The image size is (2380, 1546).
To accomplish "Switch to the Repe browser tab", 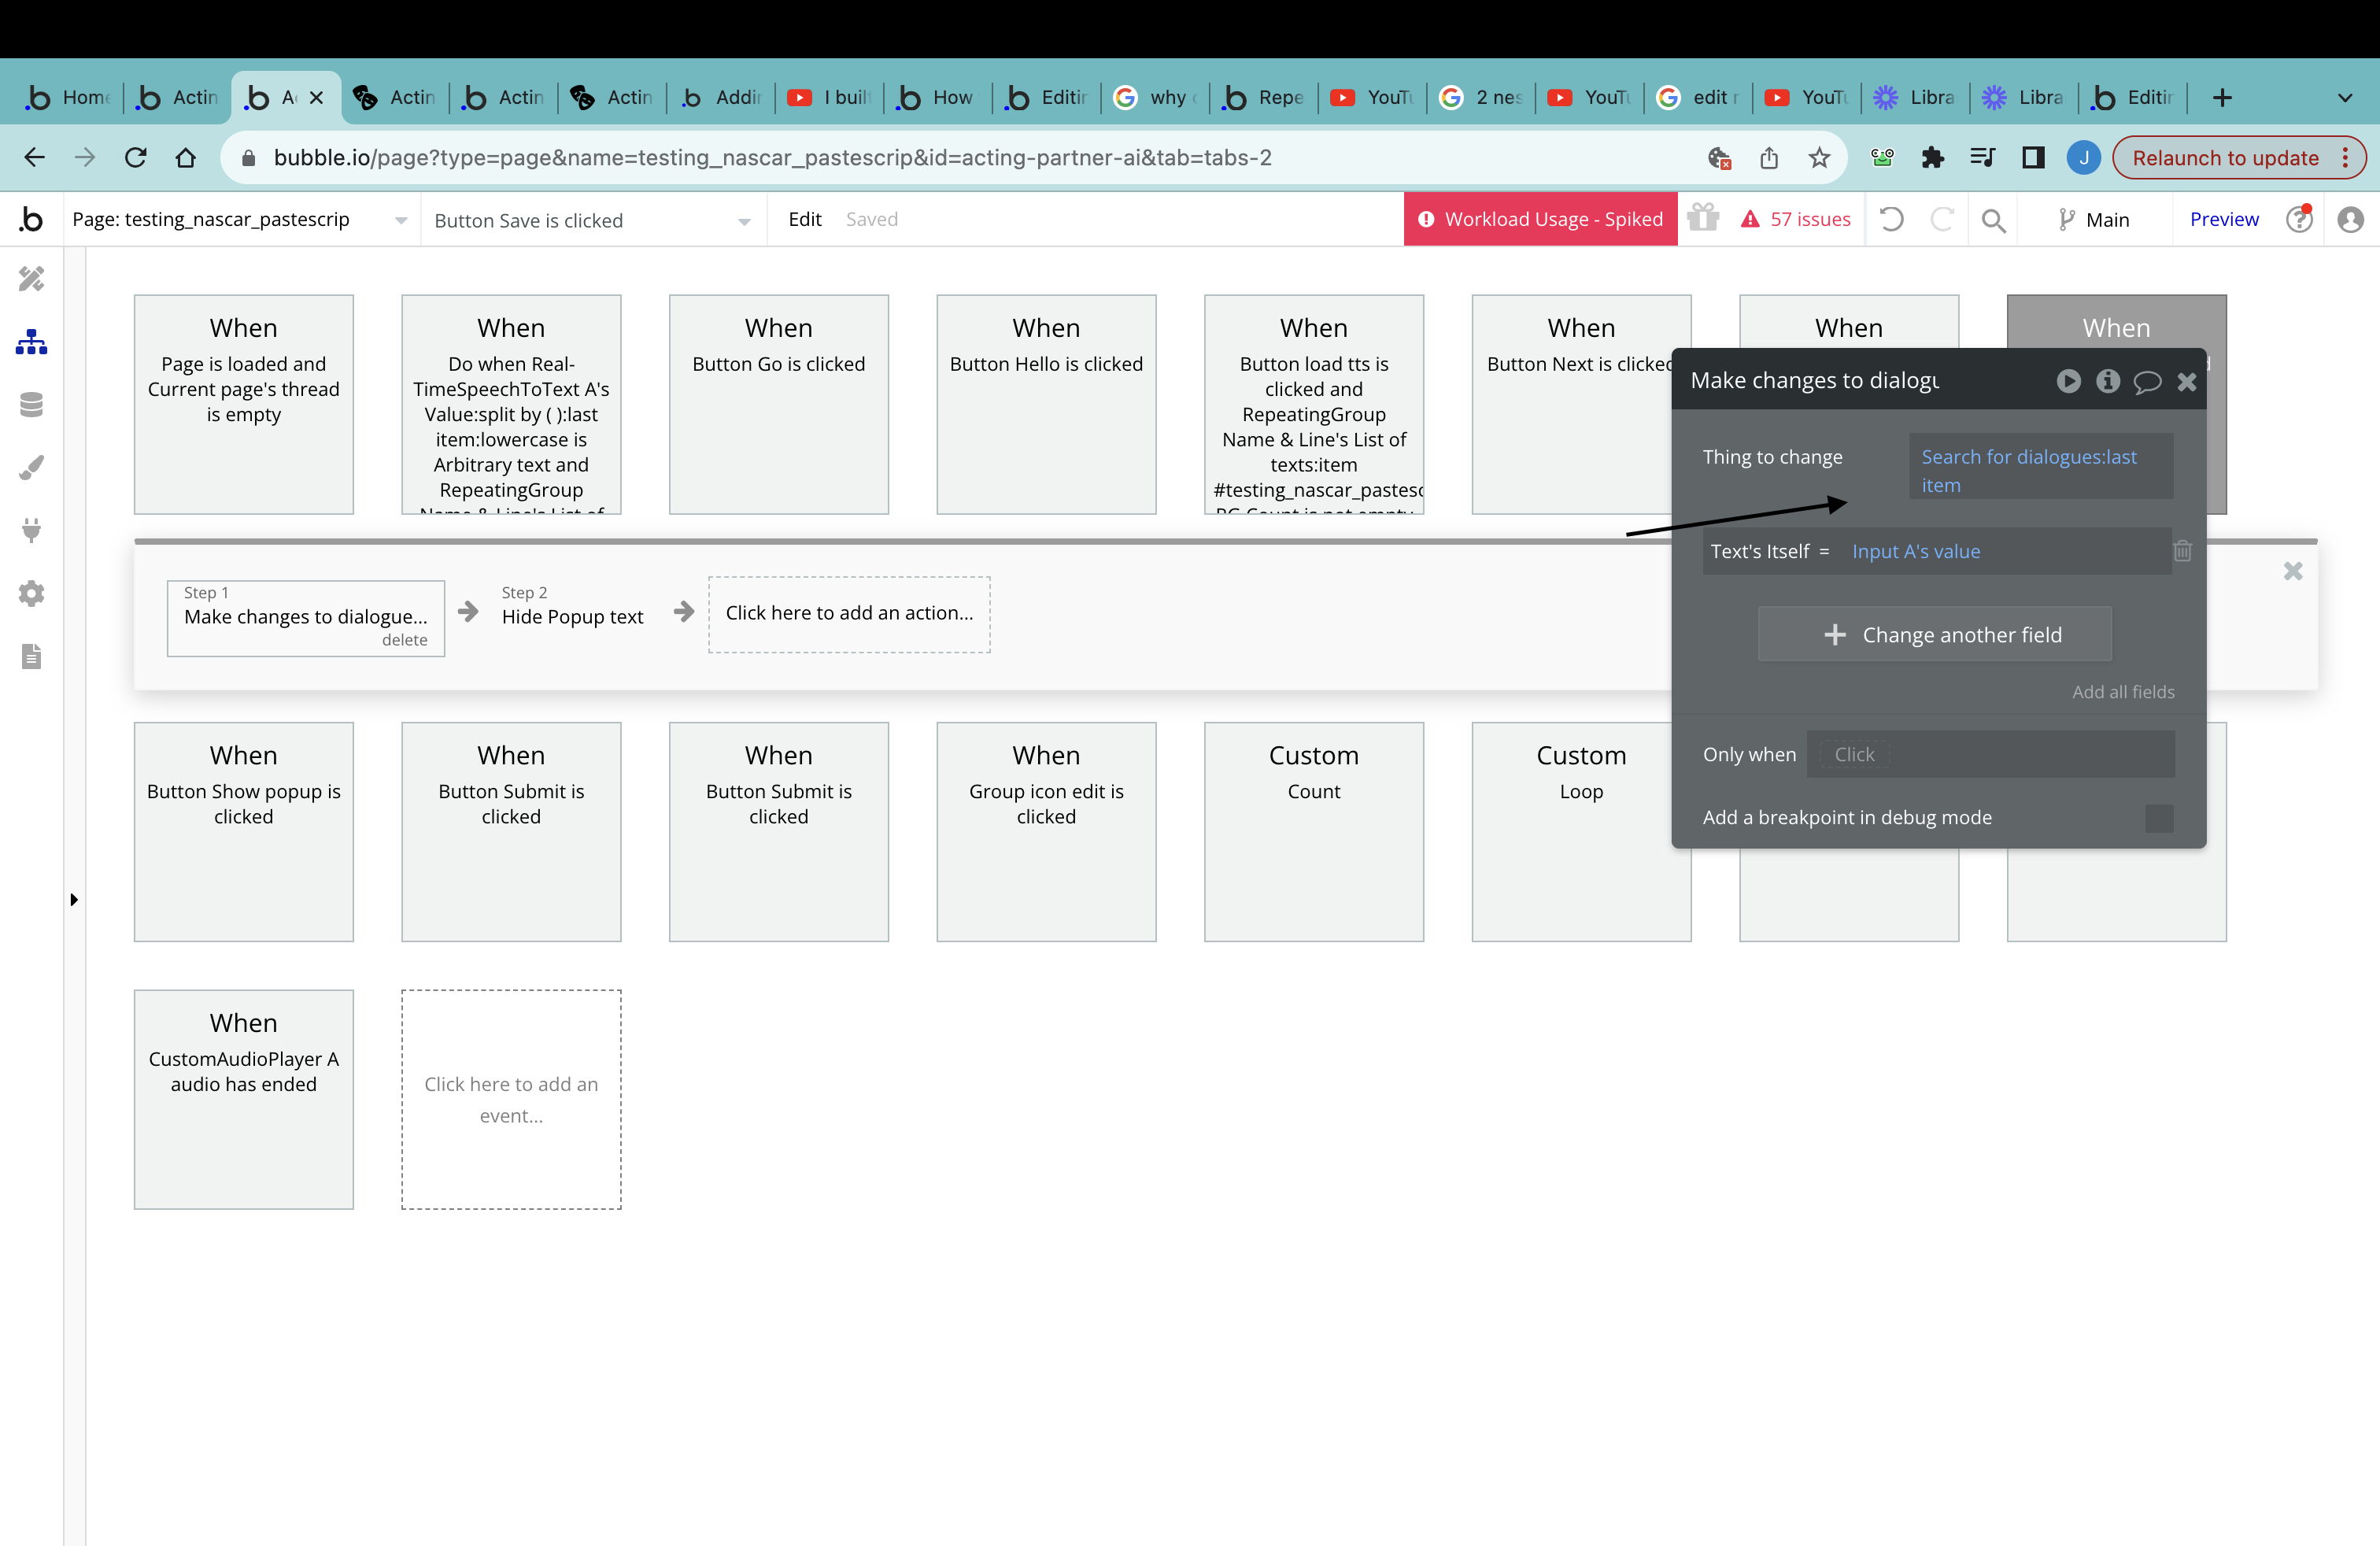I will tap(1265, 98).
